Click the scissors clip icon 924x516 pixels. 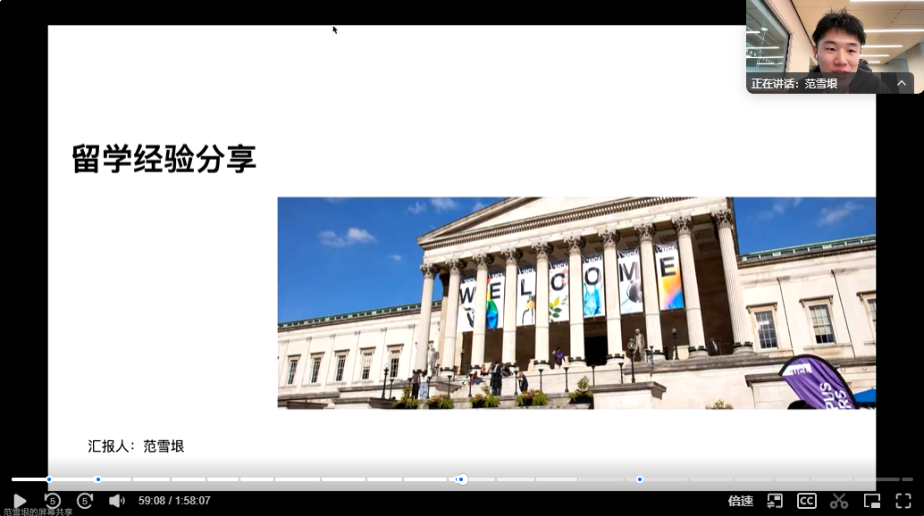[838, 501]
